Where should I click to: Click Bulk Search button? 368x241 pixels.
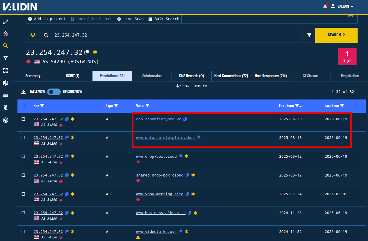(164, 19)
